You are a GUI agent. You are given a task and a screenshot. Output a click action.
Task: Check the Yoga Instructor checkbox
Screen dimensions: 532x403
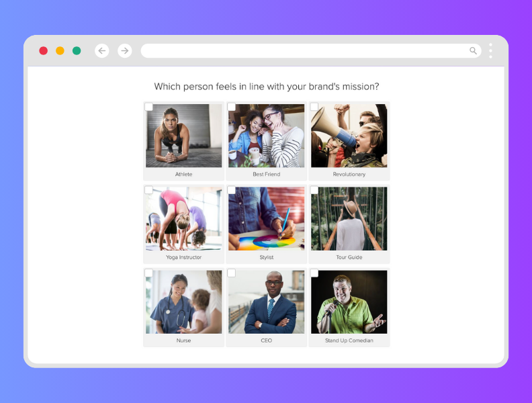pyautogui.click(x=148, y=190)
